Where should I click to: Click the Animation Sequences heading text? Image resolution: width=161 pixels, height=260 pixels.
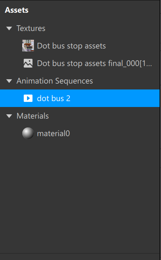[55, 81]
